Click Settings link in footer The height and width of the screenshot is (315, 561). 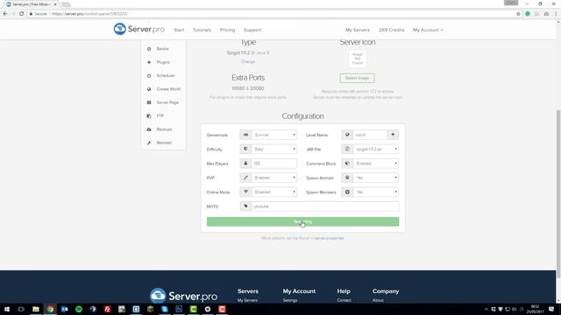click(290, 300)
